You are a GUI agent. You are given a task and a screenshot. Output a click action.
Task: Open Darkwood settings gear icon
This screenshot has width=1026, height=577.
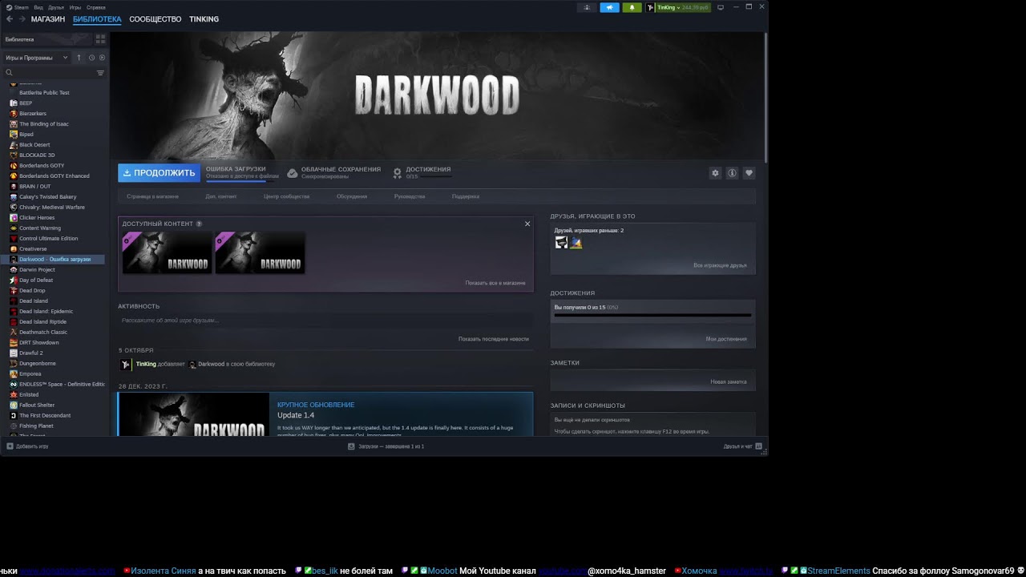pos(715,173)
